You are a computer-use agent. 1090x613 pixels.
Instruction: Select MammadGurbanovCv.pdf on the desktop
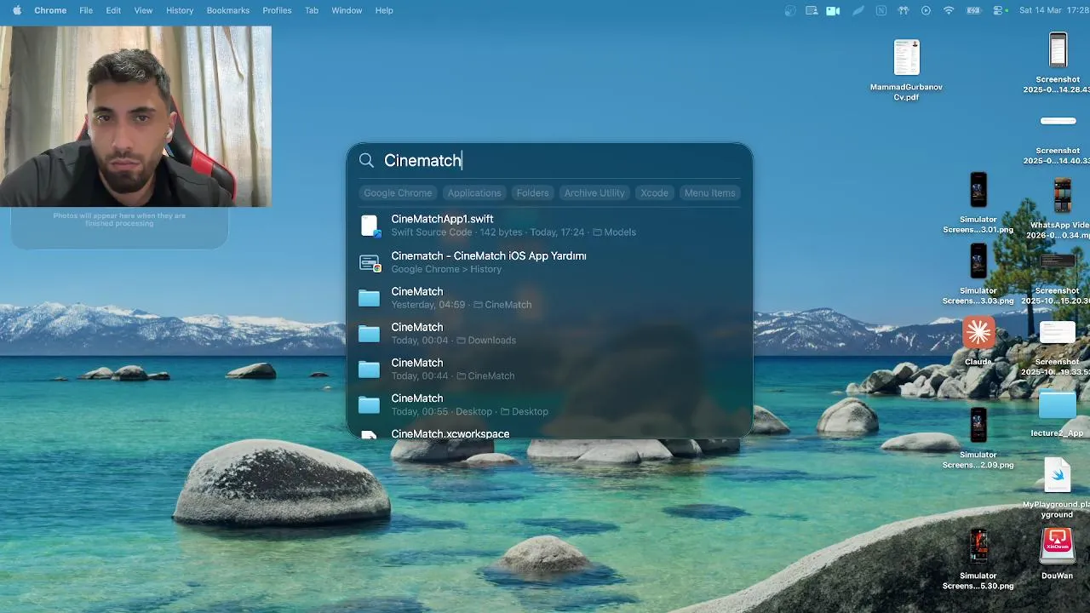click(x=906, y=70)
